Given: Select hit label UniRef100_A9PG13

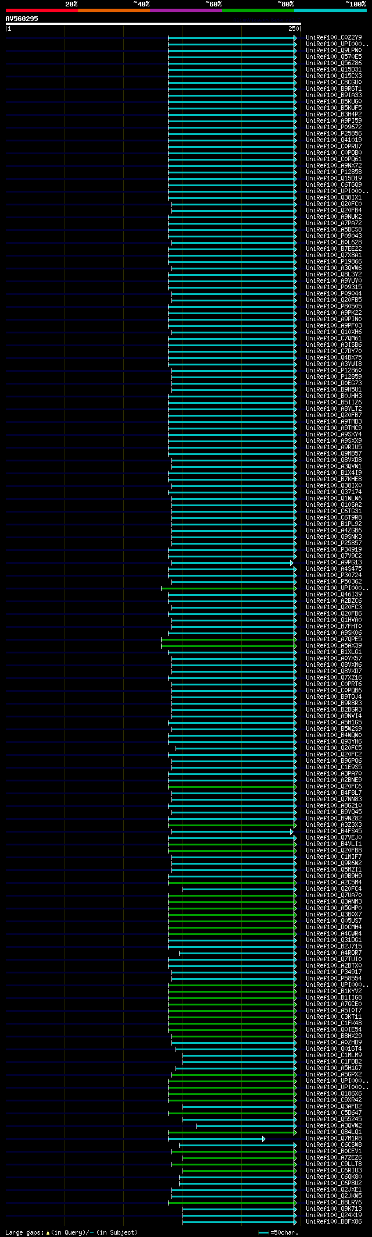Looking at the screenshot, I should (334, 562).
